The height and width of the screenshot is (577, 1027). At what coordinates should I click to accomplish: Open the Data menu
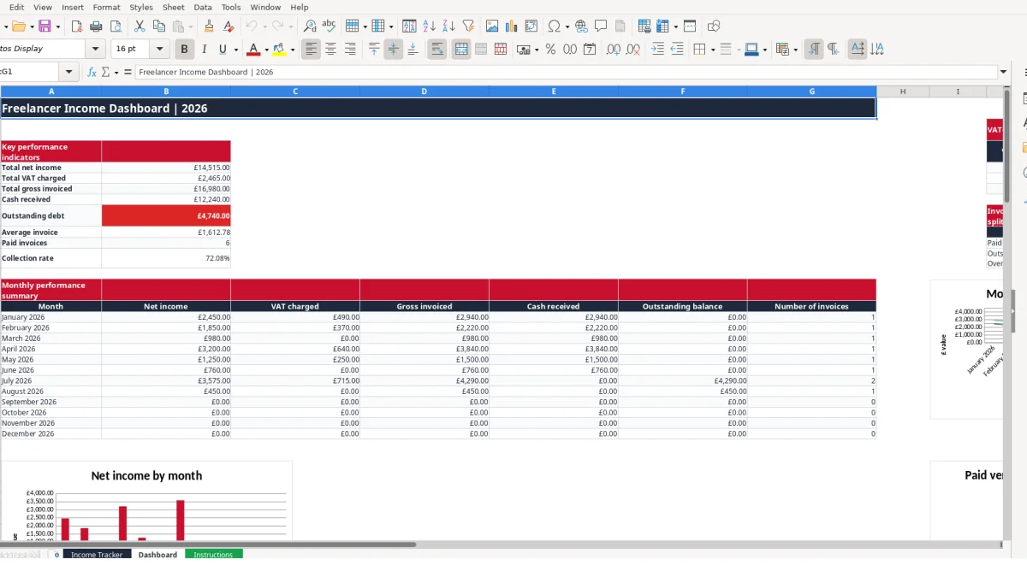pos(203,7)
